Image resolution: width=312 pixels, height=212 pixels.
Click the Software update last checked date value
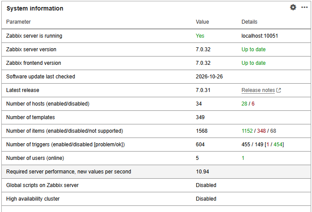click(x=209, y=77)
